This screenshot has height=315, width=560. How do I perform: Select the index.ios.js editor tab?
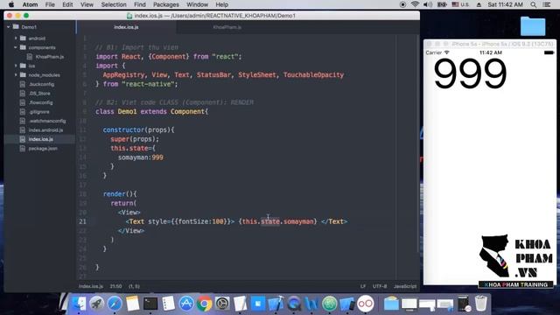[126, 27]
